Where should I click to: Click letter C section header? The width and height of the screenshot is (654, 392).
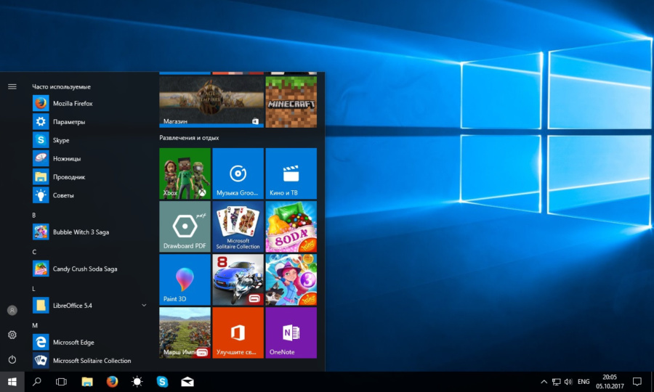[x=34, y=252]
